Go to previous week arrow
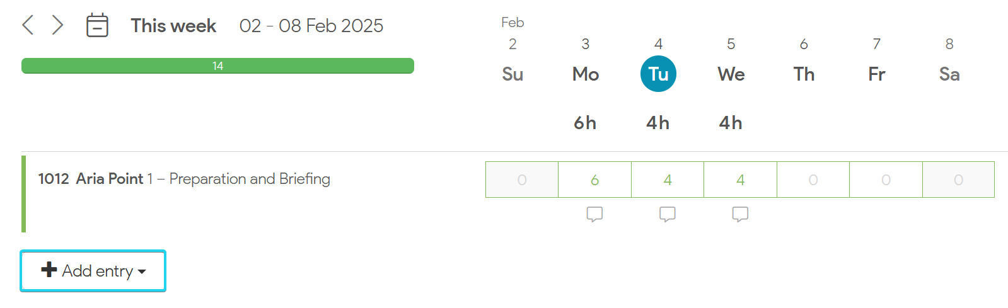Screen dimensions: 1008x308 point(28,25)
